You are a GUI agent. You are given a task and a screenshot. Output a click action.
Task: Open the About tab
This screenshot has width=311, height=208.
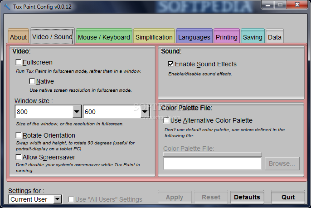pos(19,36)
